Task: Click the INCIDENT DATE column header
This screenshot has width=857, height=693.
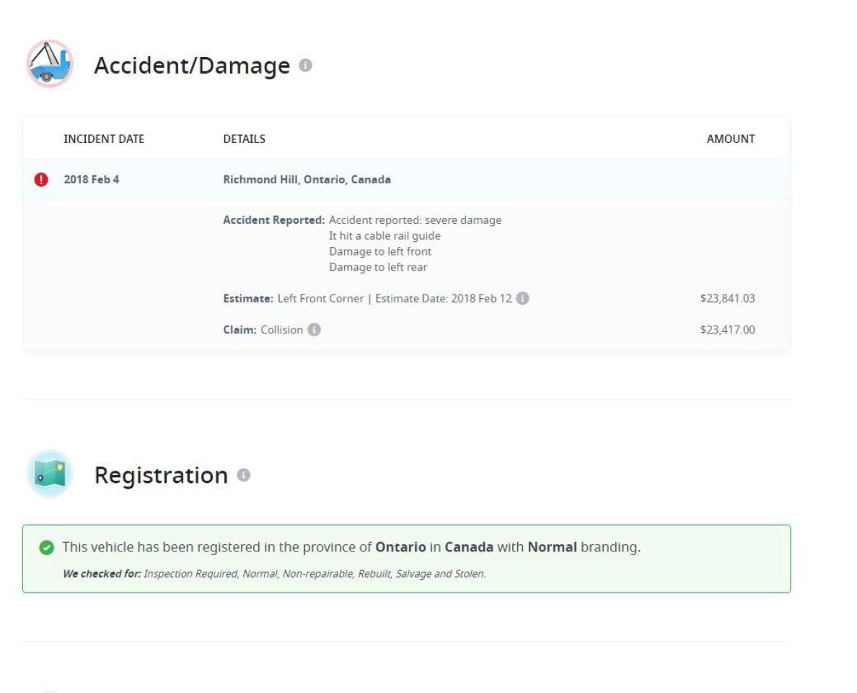Action: pos(104,139)
